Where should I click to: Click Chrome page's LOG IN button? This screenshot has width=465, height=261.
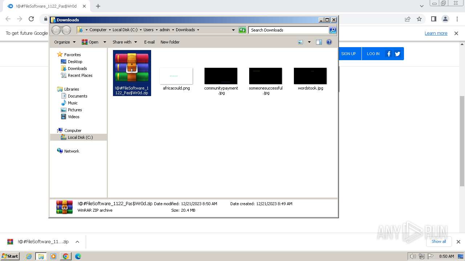pyautogui.click(x=373, y=54)
